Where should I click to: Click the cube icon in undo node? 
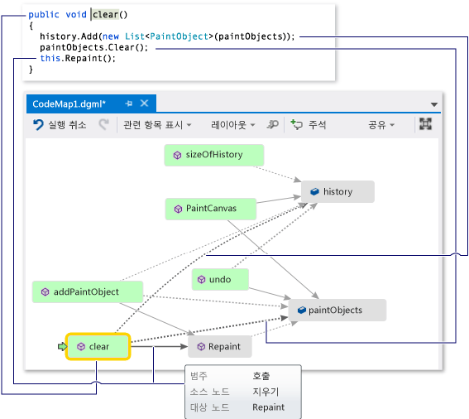(x=202, y=279)
